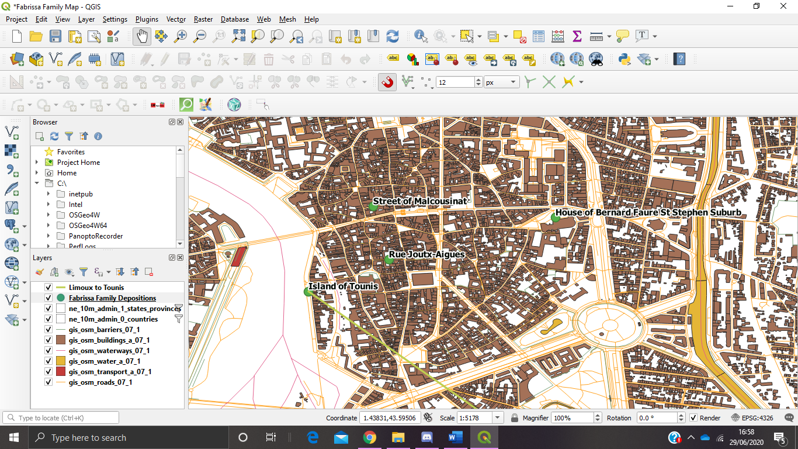This screenshot has height=449, width=798.
Task: Select the Pan Map hand tool
Action: click(x=142, y=36)
